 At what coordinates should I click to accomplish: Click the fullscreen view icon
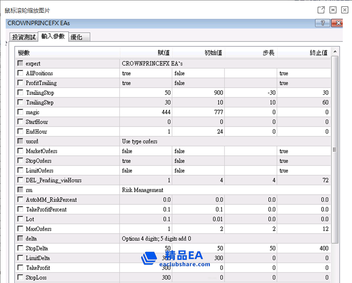[333, 10]
